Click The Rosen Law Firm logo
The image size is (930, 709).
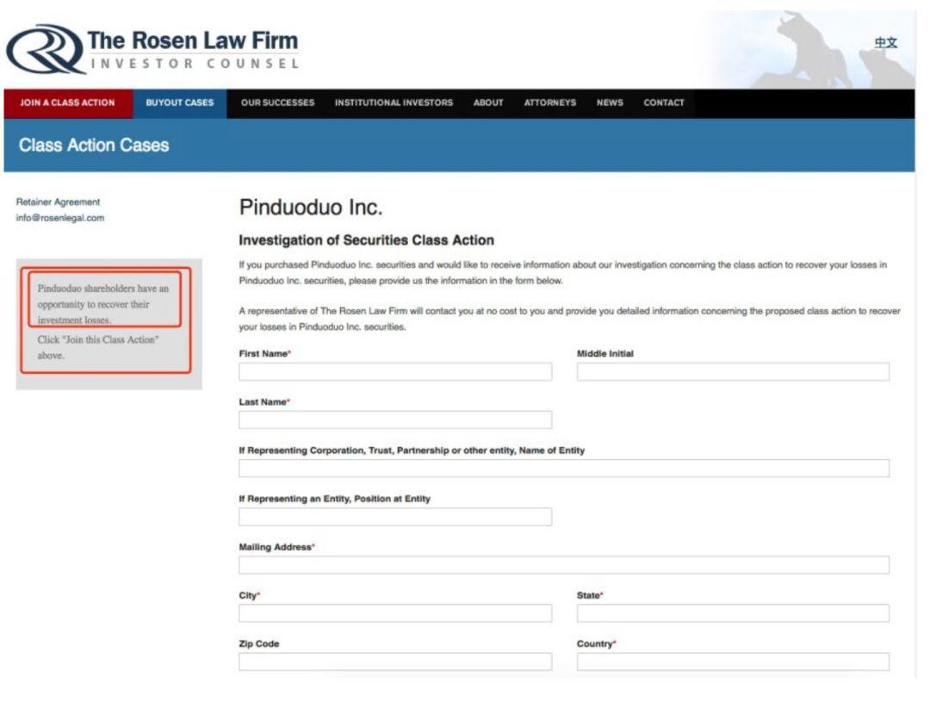[x=152, y=50]
